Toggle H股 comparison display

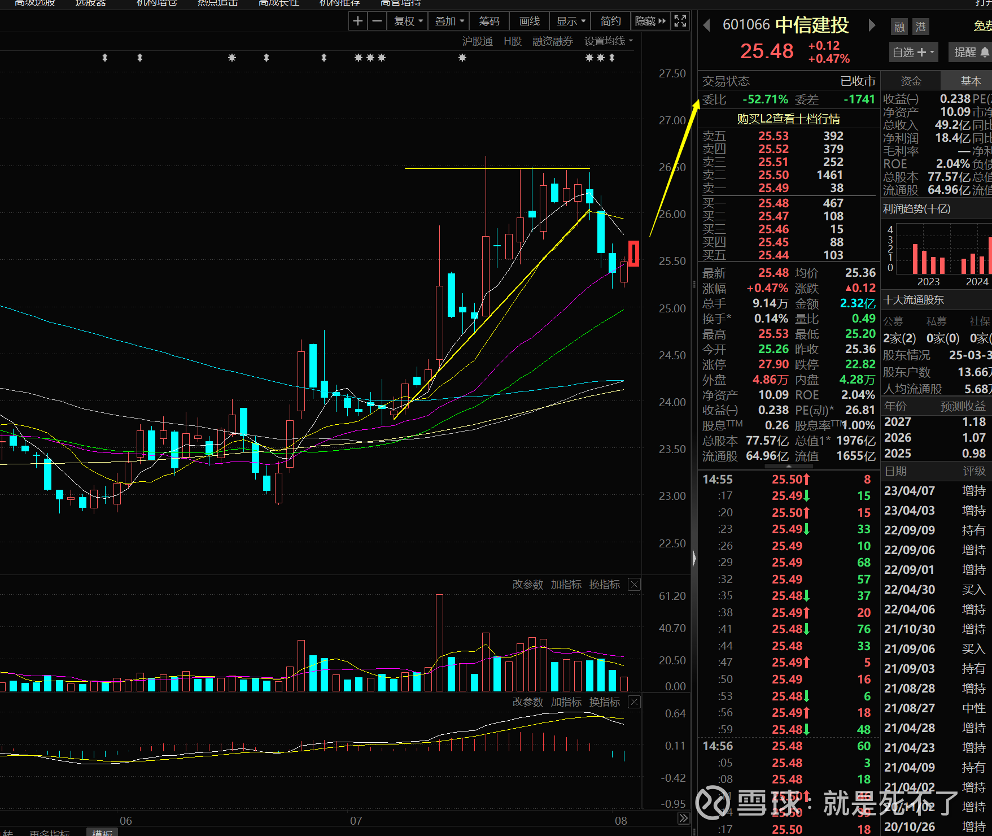(513, 41)
